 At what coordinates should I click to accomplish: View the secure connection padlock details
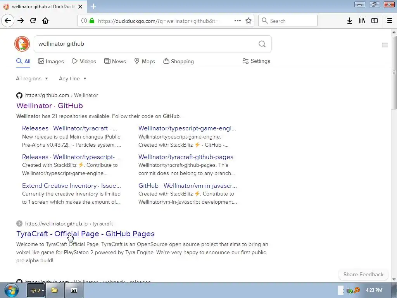(91, 21)
